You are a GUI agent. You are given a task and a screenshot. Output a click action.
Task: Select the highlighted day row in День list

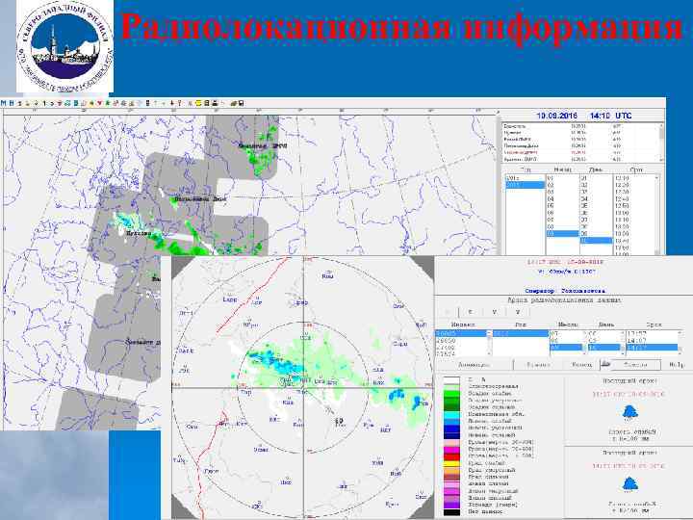click(596, 241)
